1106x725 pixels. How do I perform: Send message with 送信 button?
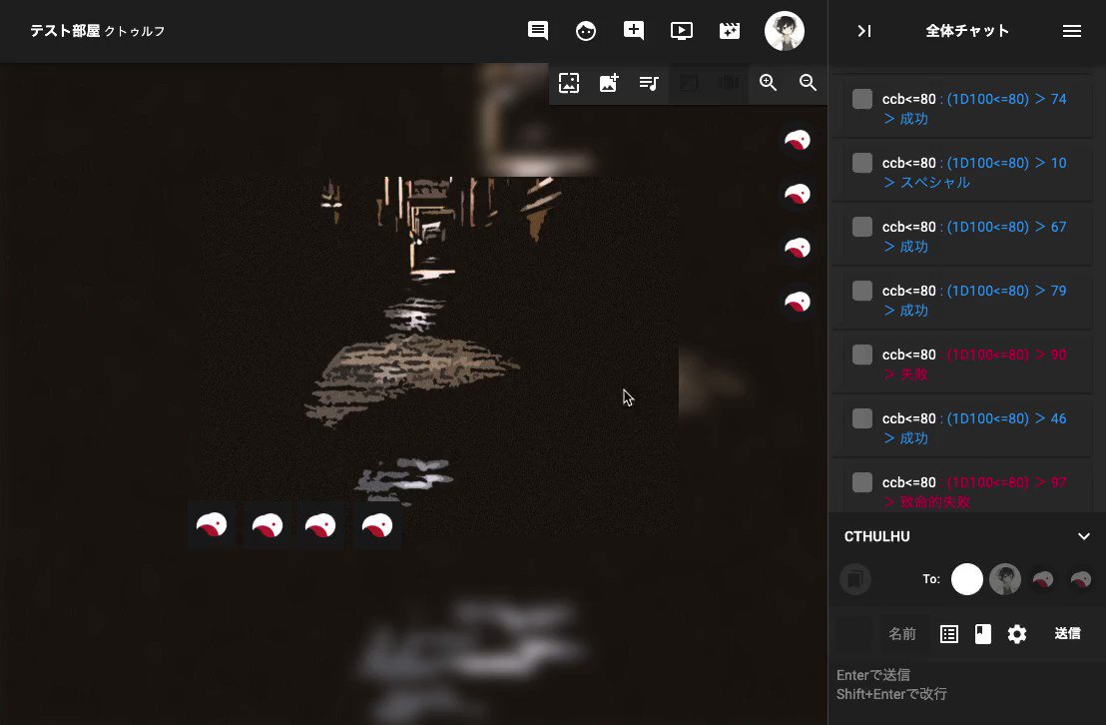tap(1067, 634)
